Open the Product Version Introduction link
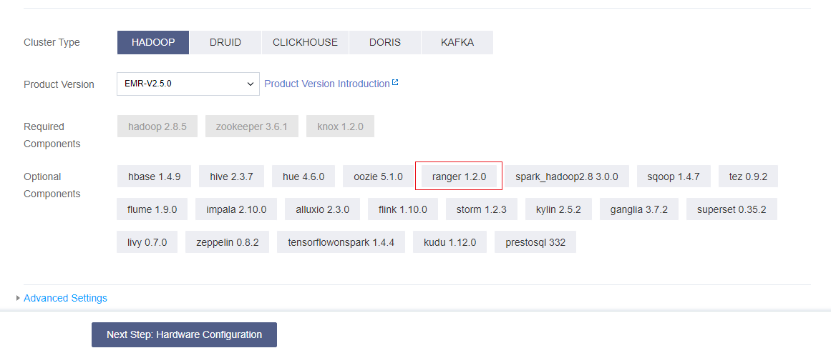Viewport: 831px width, 358px height. pyautogui.click(x=327, y=84)
